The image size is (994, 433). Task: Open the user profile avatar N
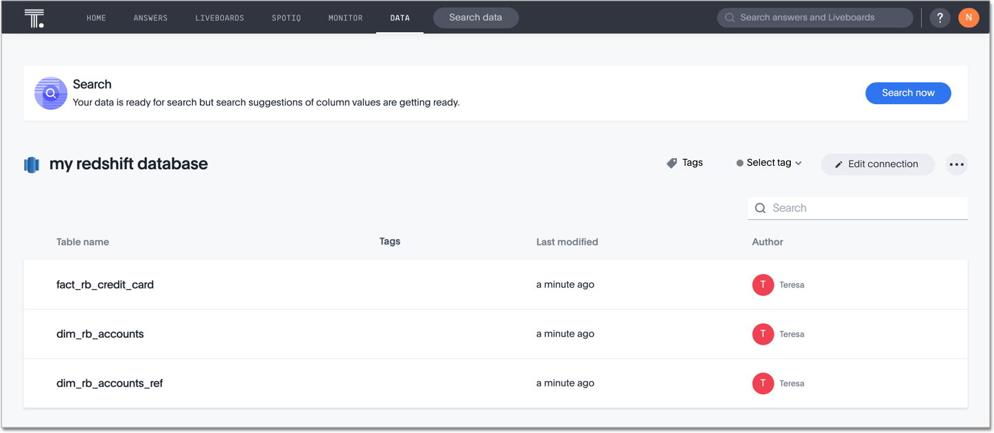point(968,18)
